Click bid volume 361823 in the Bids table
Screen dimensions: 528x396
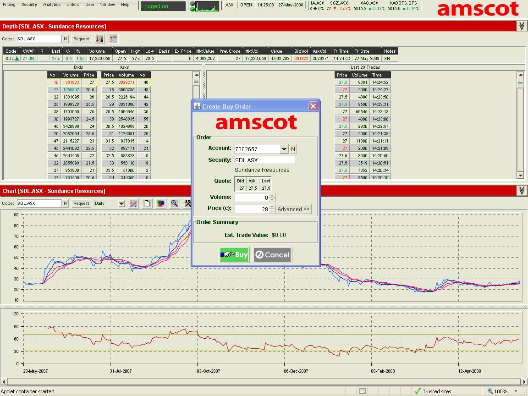point(71,82)
